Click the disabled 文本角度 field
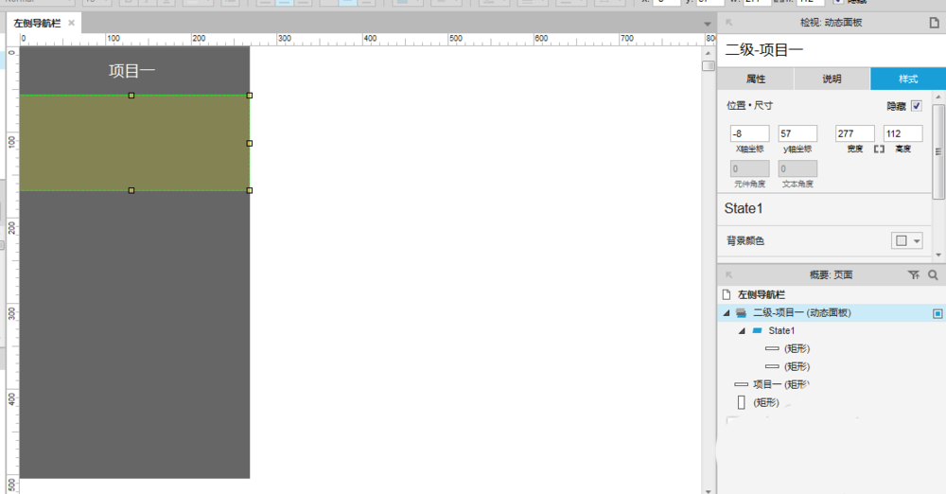Viewport: 946px width, 494px height. pos(797,168)
